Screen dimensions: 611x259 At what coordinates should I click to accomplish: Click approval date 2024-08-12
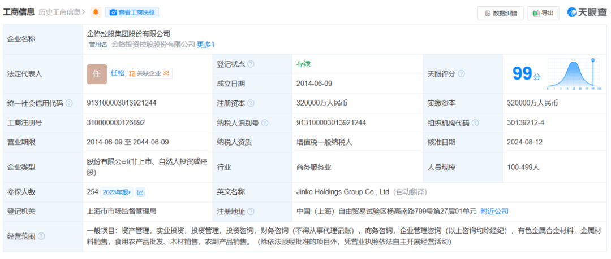[x=525, y=142]
